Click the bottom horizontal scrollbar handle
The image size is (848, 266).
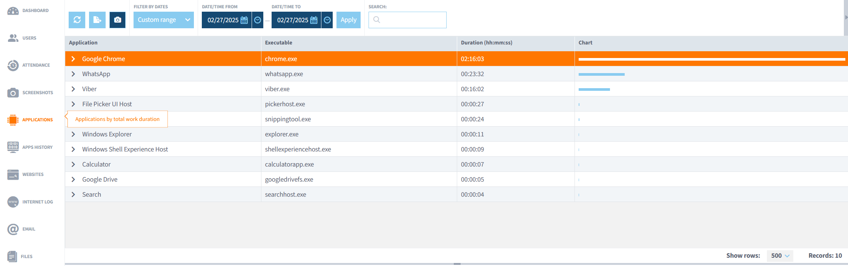(457, 264)
